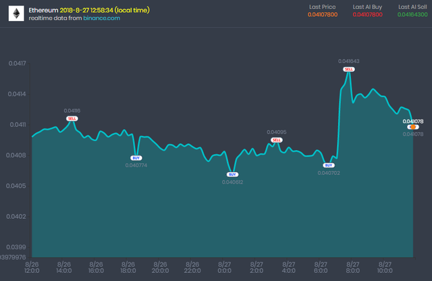Click the red Last AI Buy value

367,15
